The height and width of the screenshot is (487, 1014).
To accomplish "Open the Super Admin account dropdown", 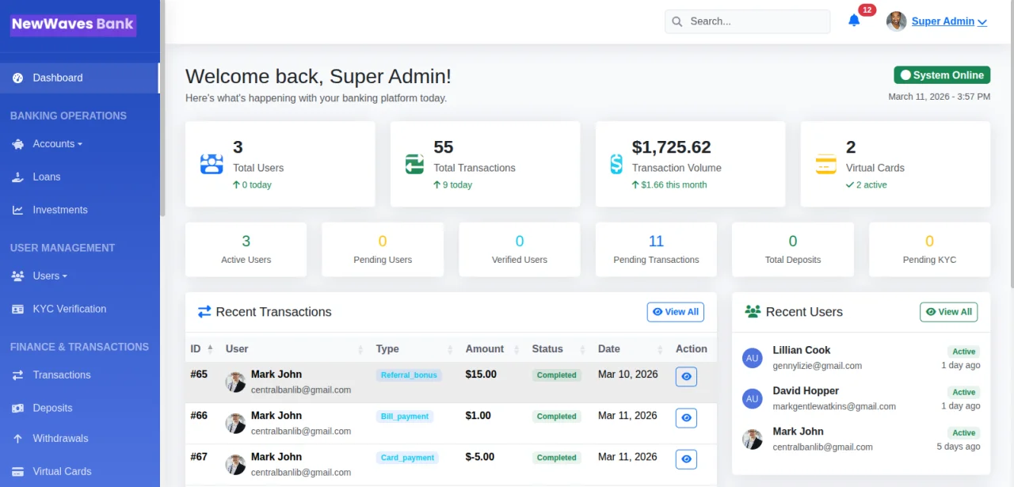I will tap(949, 21).
